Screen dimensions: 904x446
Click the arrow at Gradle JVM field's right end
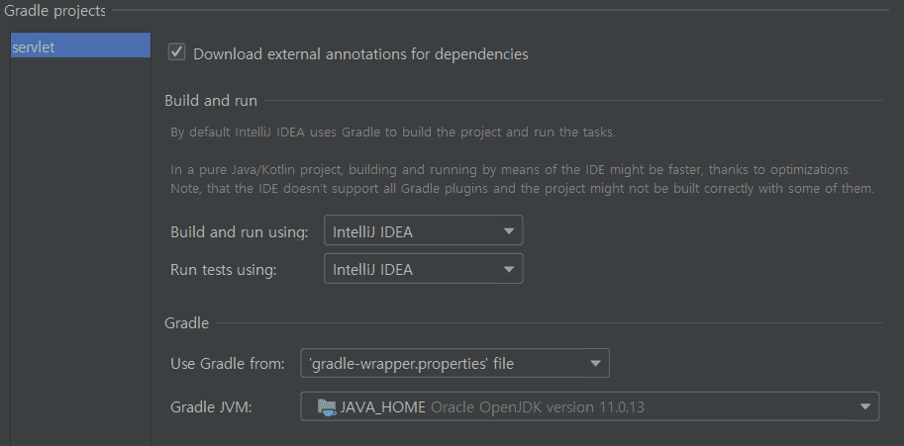865,406
